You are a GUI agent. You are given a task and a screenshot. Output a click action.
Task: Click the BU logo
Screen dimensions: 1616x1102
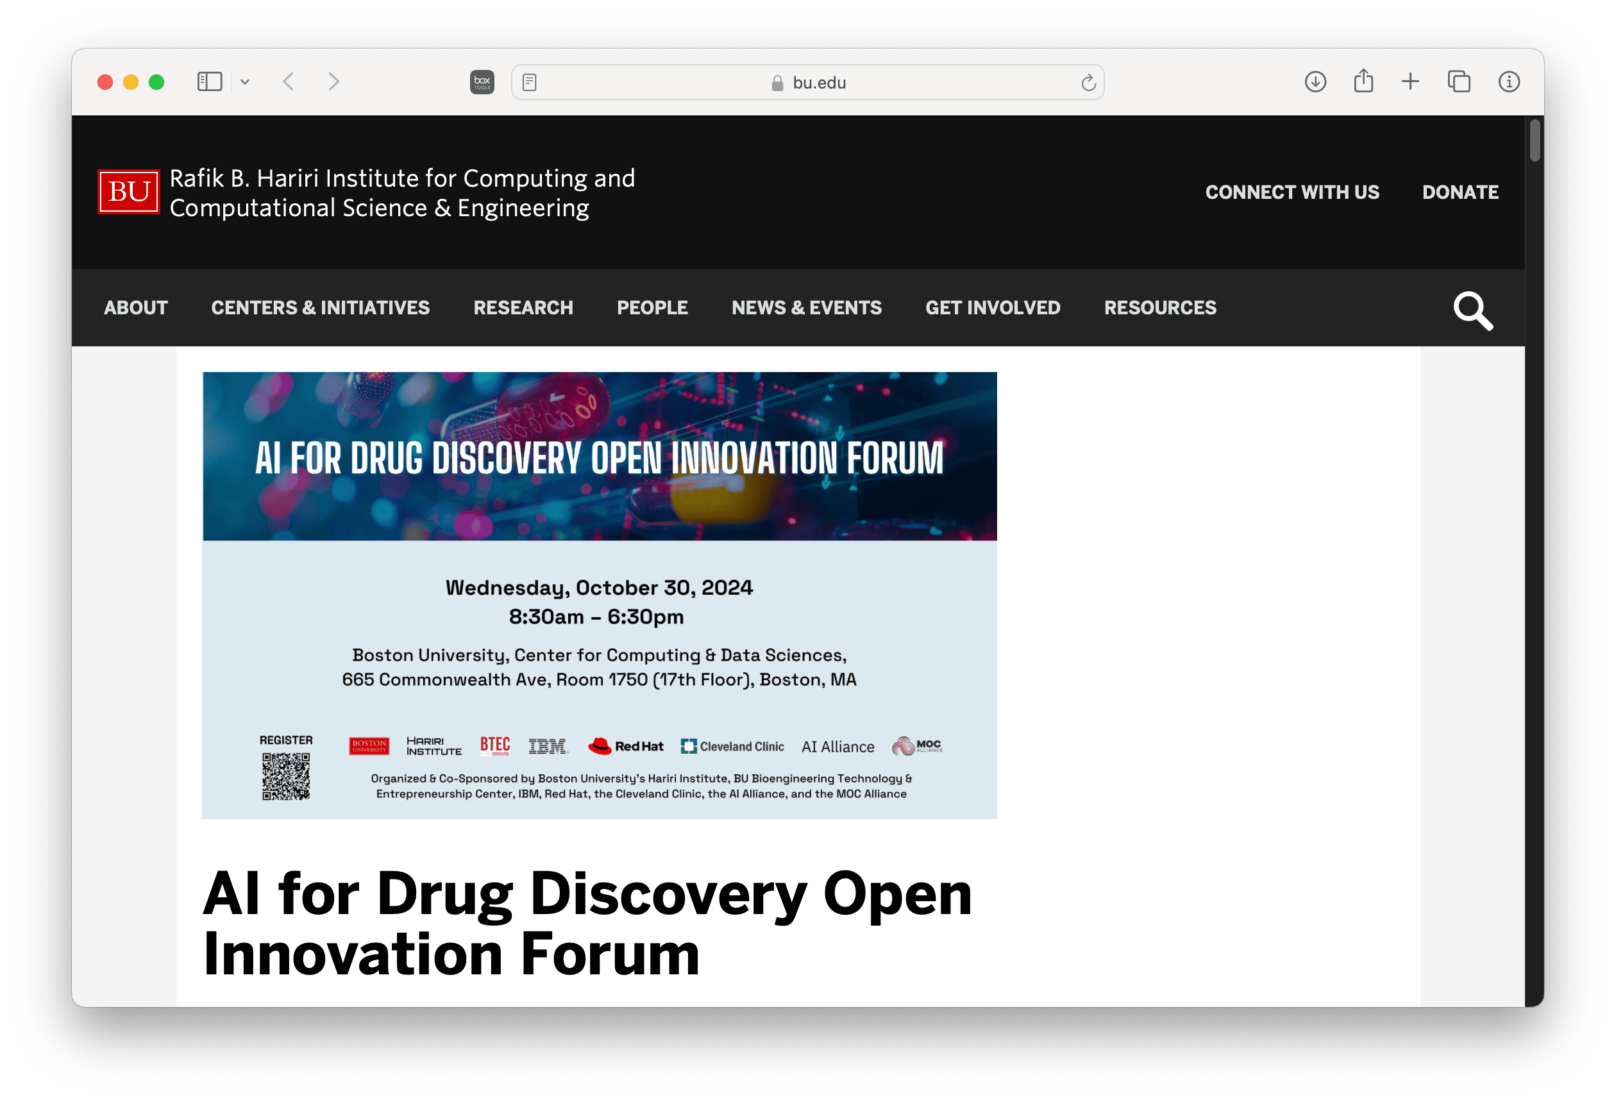(128, 192)
